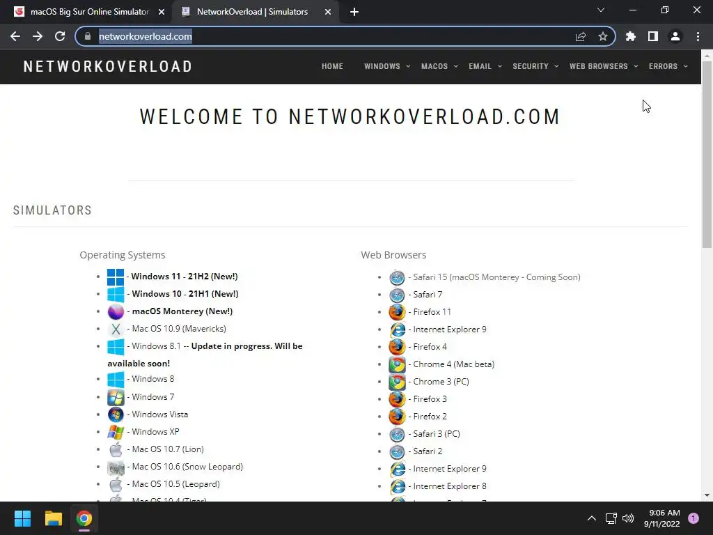
Task: Click the page vertical scrollbar thumb
Action: (x=707, y=155)
